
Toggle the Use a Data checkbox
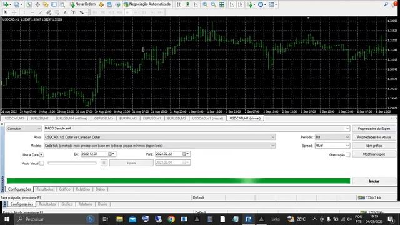(42, 154)
